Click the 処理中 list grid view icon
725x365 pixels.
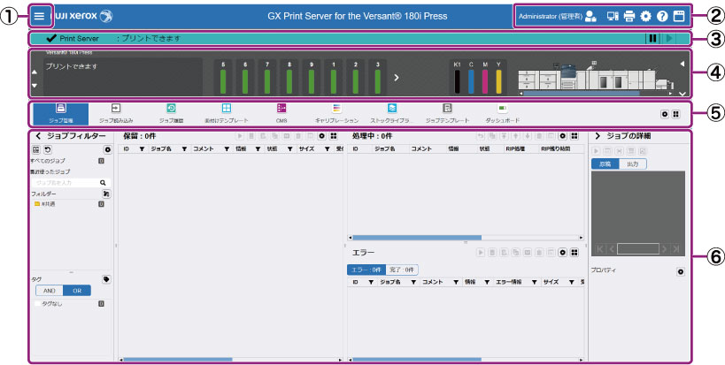pyautogui.click(x=575, y=136)
